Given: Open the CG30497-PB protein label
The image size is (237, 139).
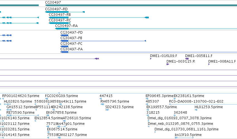Looking at the screenshot, I should (71, 38).
